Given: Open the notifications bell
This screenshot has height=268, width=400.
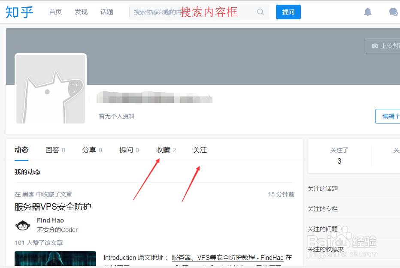Looking at the screenshot, I should click(x=368, y=12).
